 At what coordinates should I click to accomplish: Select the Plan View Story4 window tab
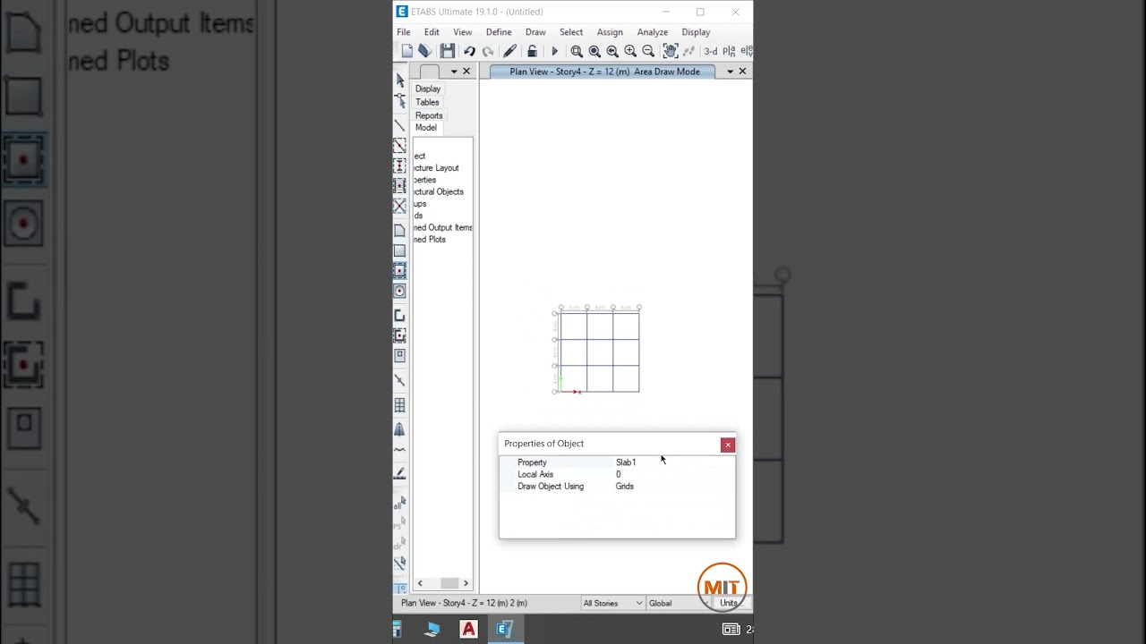(x=604, y=72)
